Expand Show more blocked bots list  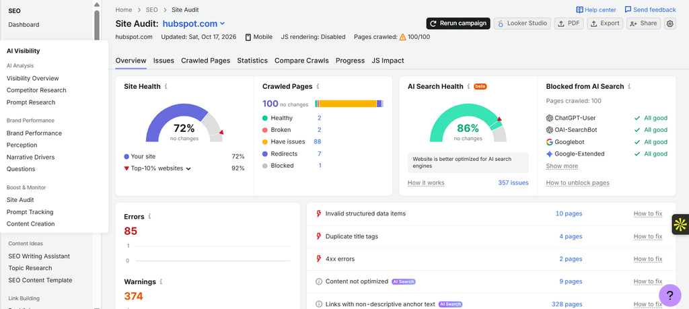562,166
